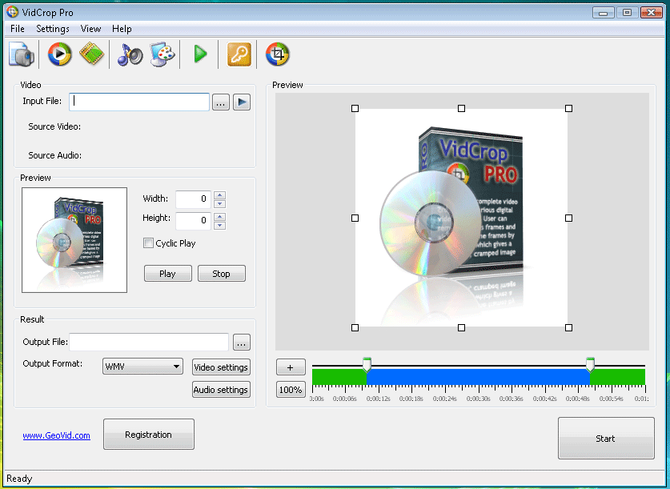The image size is (670, 489).
Task: Enable the Cyclic Play checkbox
Action: (148, 243)
